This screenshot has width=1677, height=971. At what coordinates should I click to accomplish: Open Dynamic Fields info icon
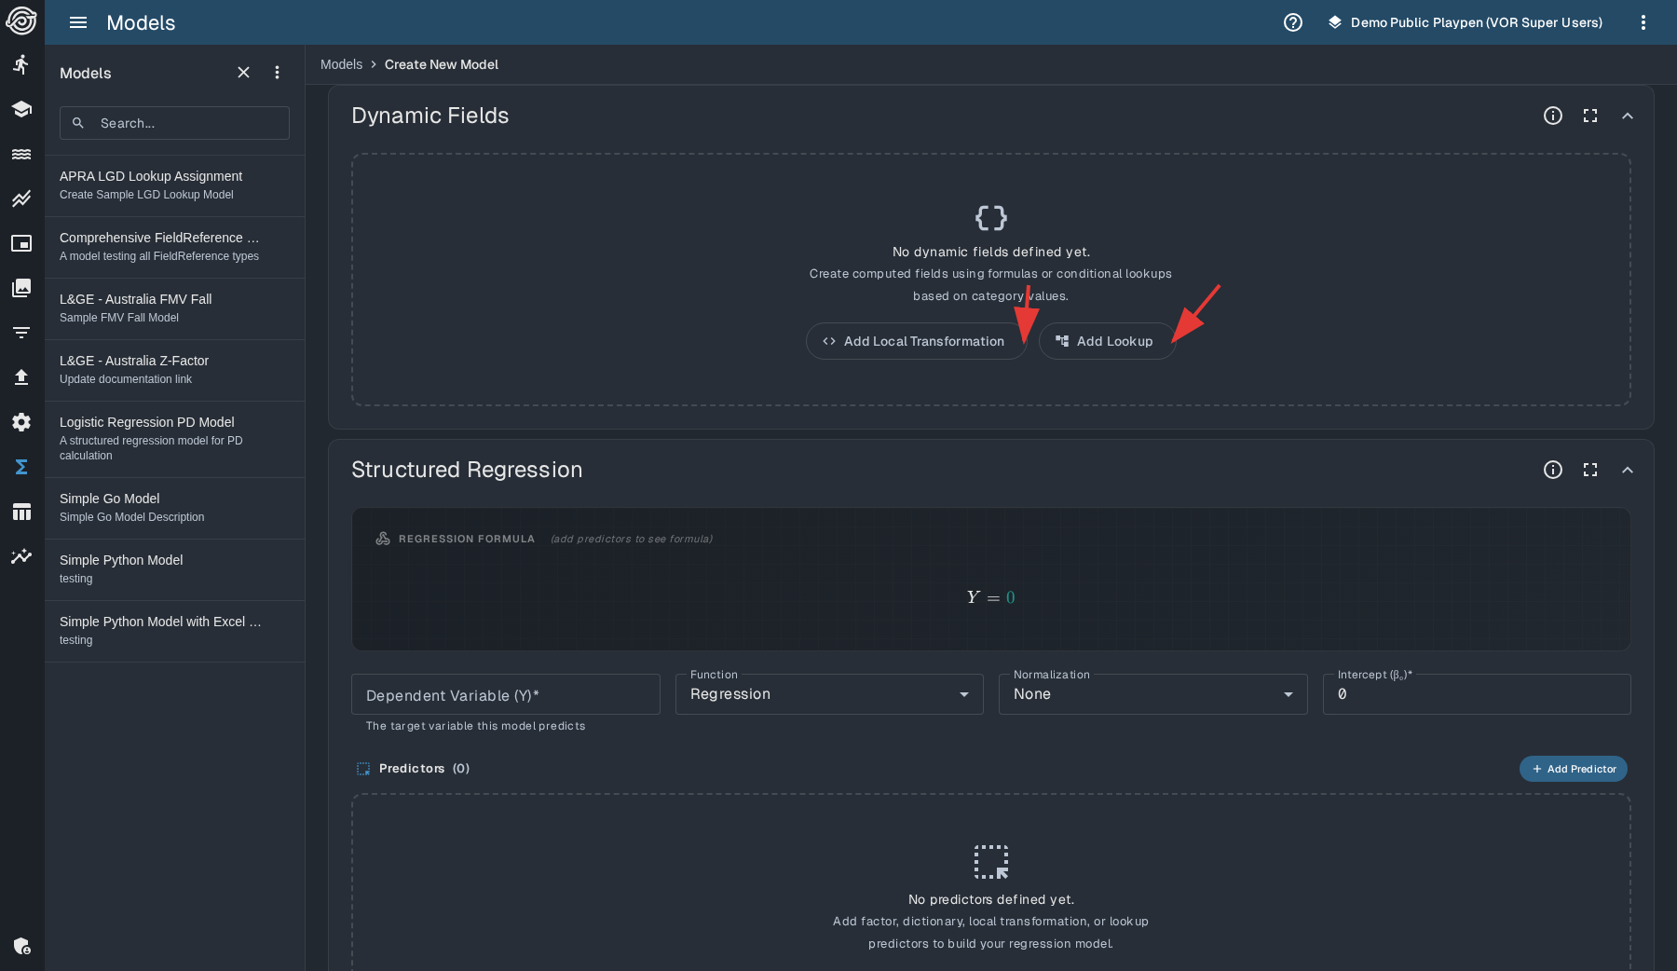1552,116
